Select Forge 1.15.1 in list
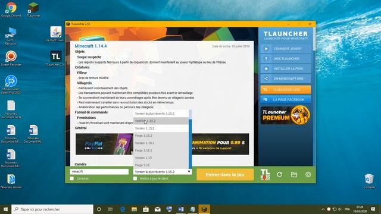 [161, 150]
